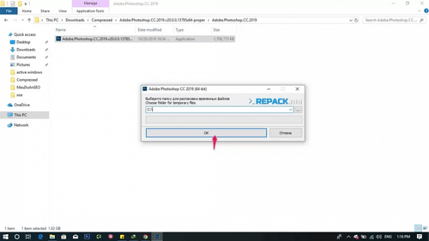Open the yellow sticky notes taskbar icon
Image resolution: width=429 pixels, height=241 pixels.
[x=122, y=236]
